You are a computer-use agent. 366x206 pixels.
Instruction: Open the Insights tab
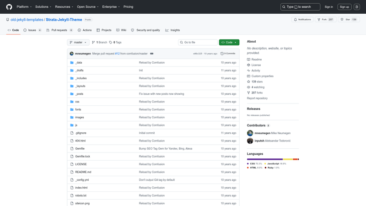click(172, 30)
